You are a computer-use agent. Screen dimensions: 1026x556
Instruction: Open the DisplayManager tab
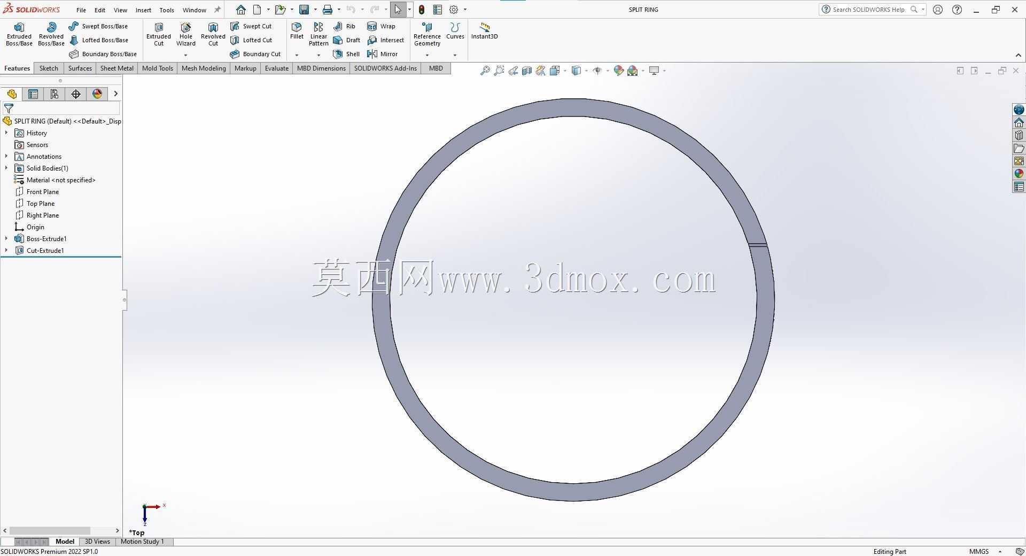tap(97, 94)
